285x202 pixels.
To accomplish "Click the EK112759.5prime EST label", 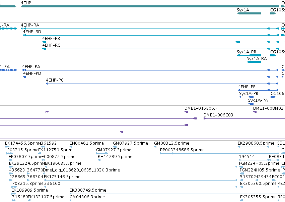I will point(57,150).
